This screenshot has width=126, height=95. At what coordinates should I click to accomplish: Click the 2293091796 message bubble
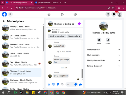tap(59, 46)
